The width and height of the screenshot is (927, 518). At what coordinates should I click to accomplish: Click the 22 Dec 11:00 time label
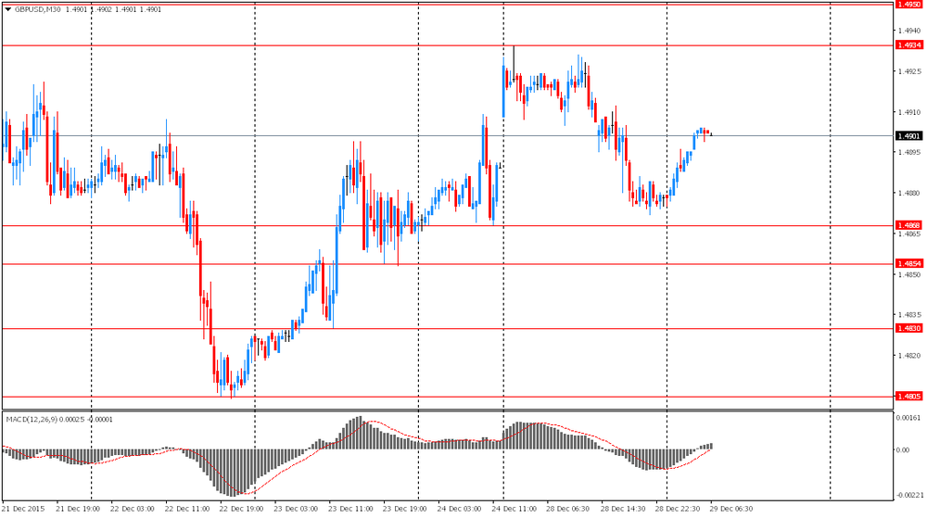pyautogui.click(x=187, y=509)
